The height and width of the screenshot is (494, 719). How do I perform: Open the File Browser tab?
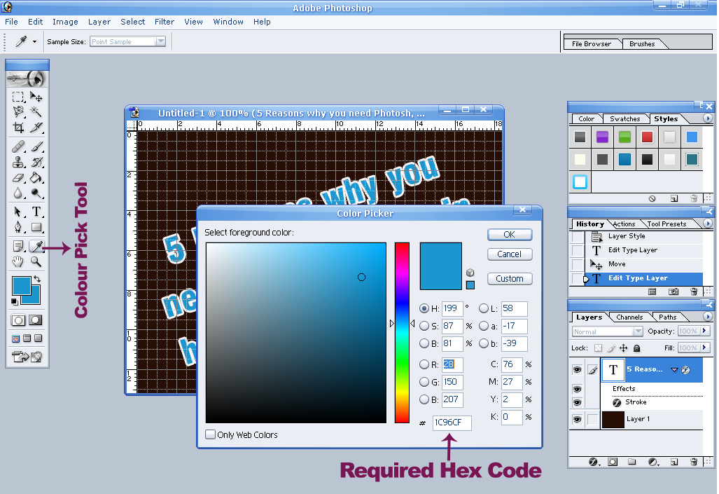591,44
